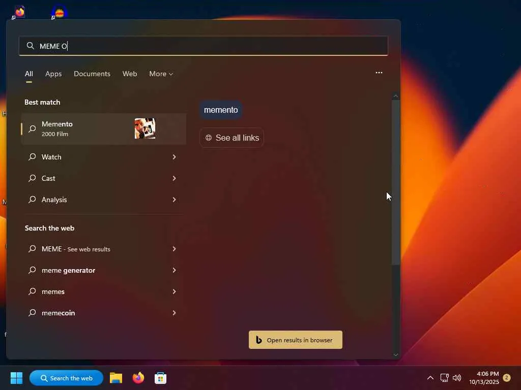Switch to the All tab
This screenshot has height=390, width=521.
click(x=29, y=74)
